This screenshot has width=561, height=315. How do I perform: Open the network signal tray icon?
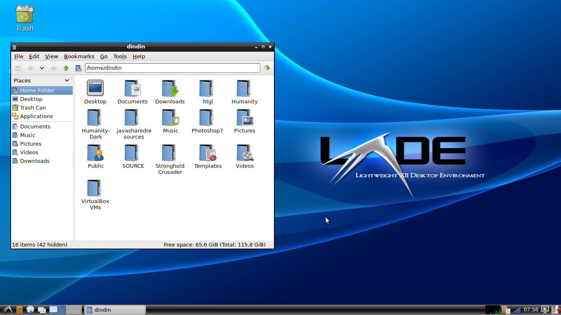517,310
